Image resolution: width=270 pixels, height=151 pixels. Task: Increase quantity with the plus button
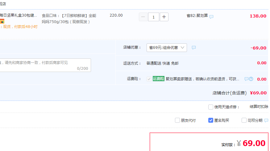coord(164,17)
